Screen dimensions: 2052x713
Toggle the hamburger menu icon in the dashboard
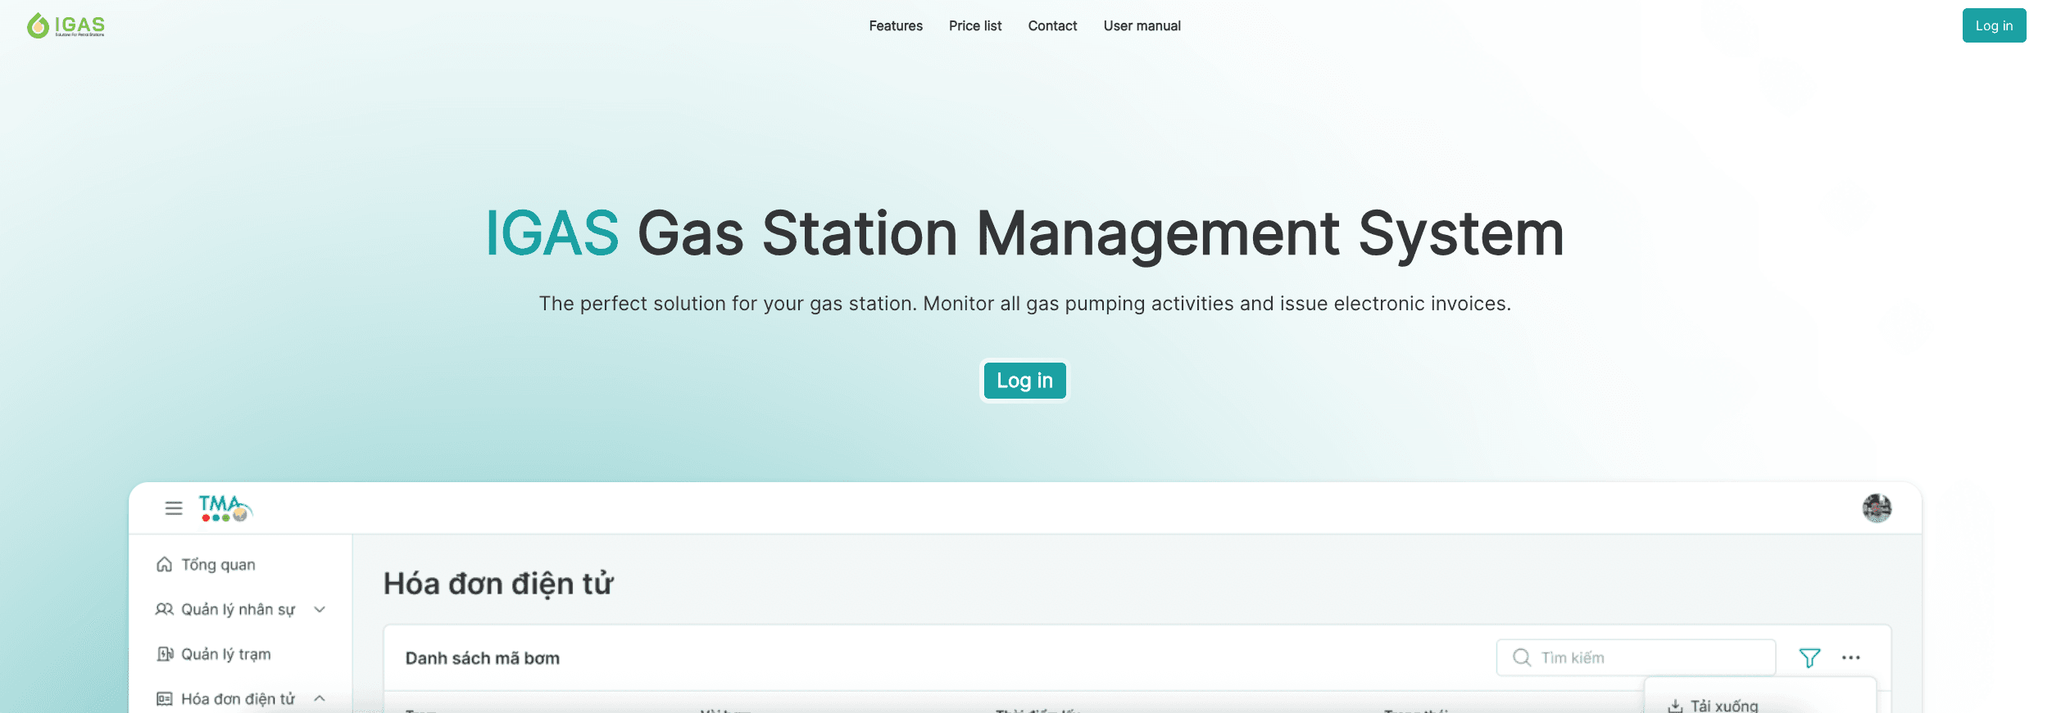[174, 508]
